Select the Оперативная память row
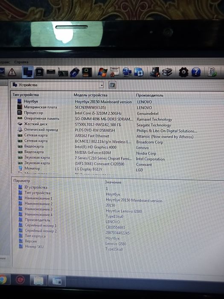 point(108,119)
